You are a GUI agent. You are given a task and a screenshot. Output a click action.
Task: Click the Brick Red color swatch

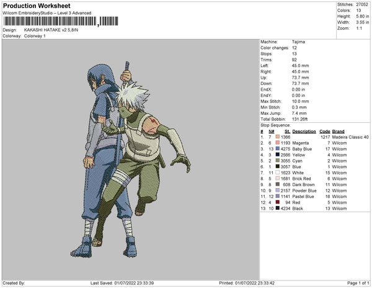pyautogui.click(x=278, y=178)
